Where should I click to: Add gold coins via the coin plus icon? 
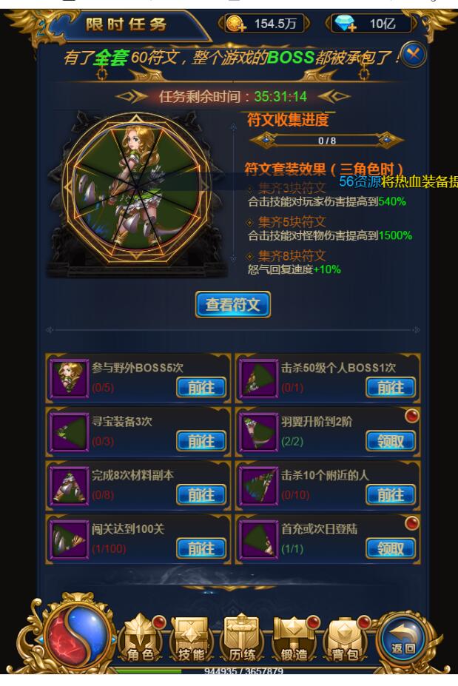tap(236, 23)
